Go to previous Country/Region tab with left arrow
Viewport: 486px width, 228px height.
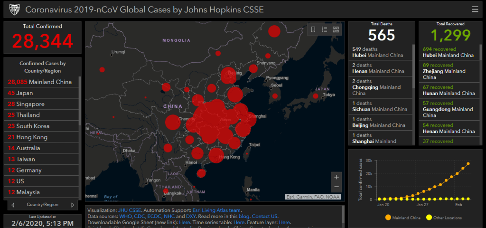pyautogui.click(x=13, y=205)
